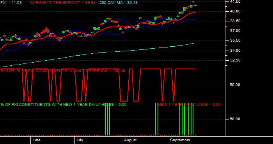The height and width of the screenshot is (144, 273).
Task: Click the FXI = 41.08 price label
Action: 11,3
